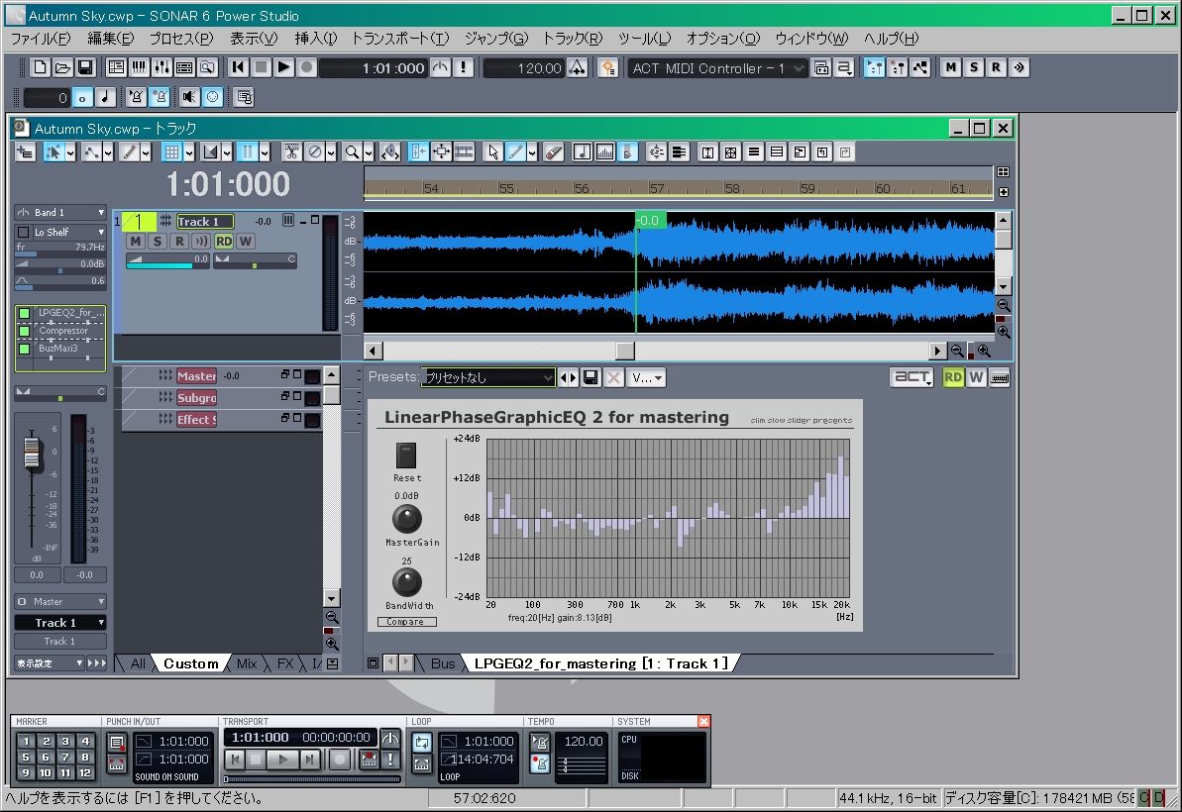The width and height of the screenshot is (1182, 812).
Task: Toggle Track 1 automation read RD button
Action: [x=224, y=241]
